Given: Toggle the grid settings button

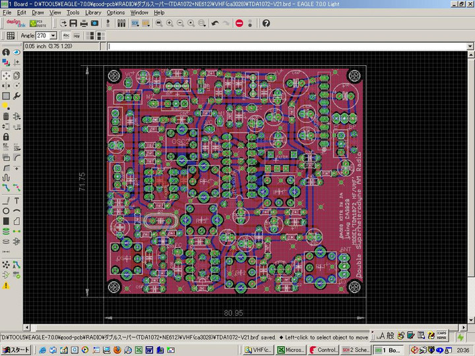Looking at the screenshot, I should pos(11,36).
